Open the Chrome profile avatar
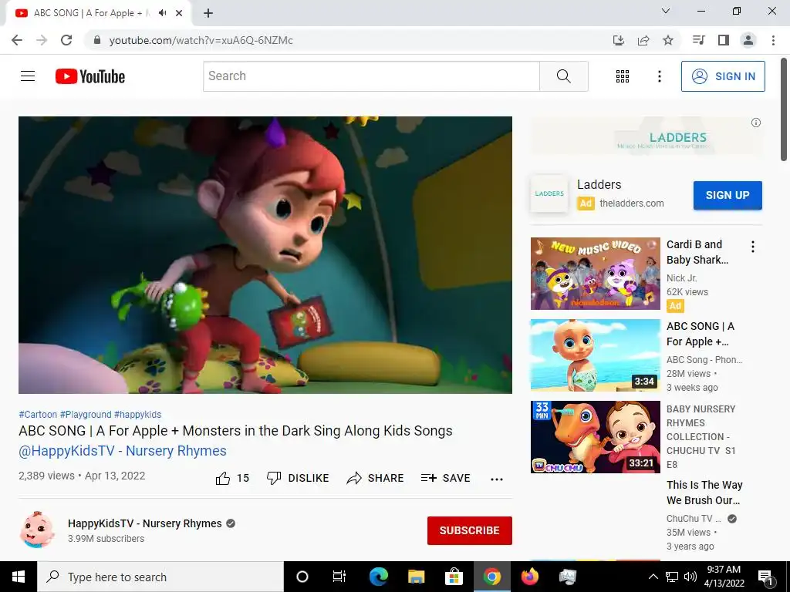Viewport: 790px width, 592px height. 748,40
